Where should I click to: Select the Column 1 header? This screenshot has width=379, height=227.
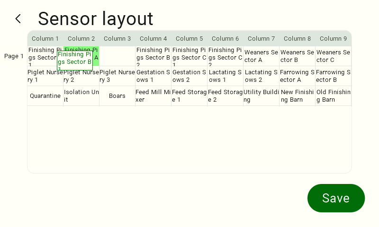point(45,39)
